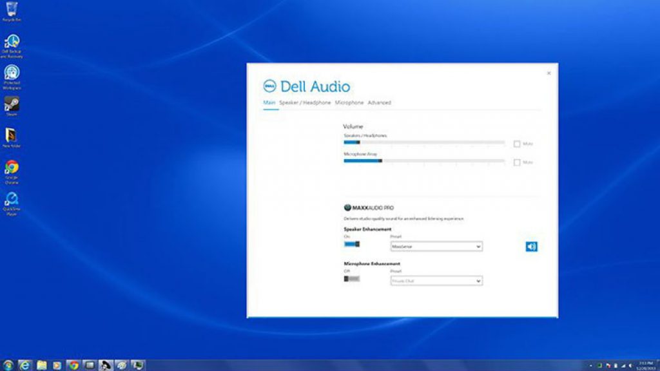Open Windows Media Player from taskbar
660x371 pixels.
(57, 365)
